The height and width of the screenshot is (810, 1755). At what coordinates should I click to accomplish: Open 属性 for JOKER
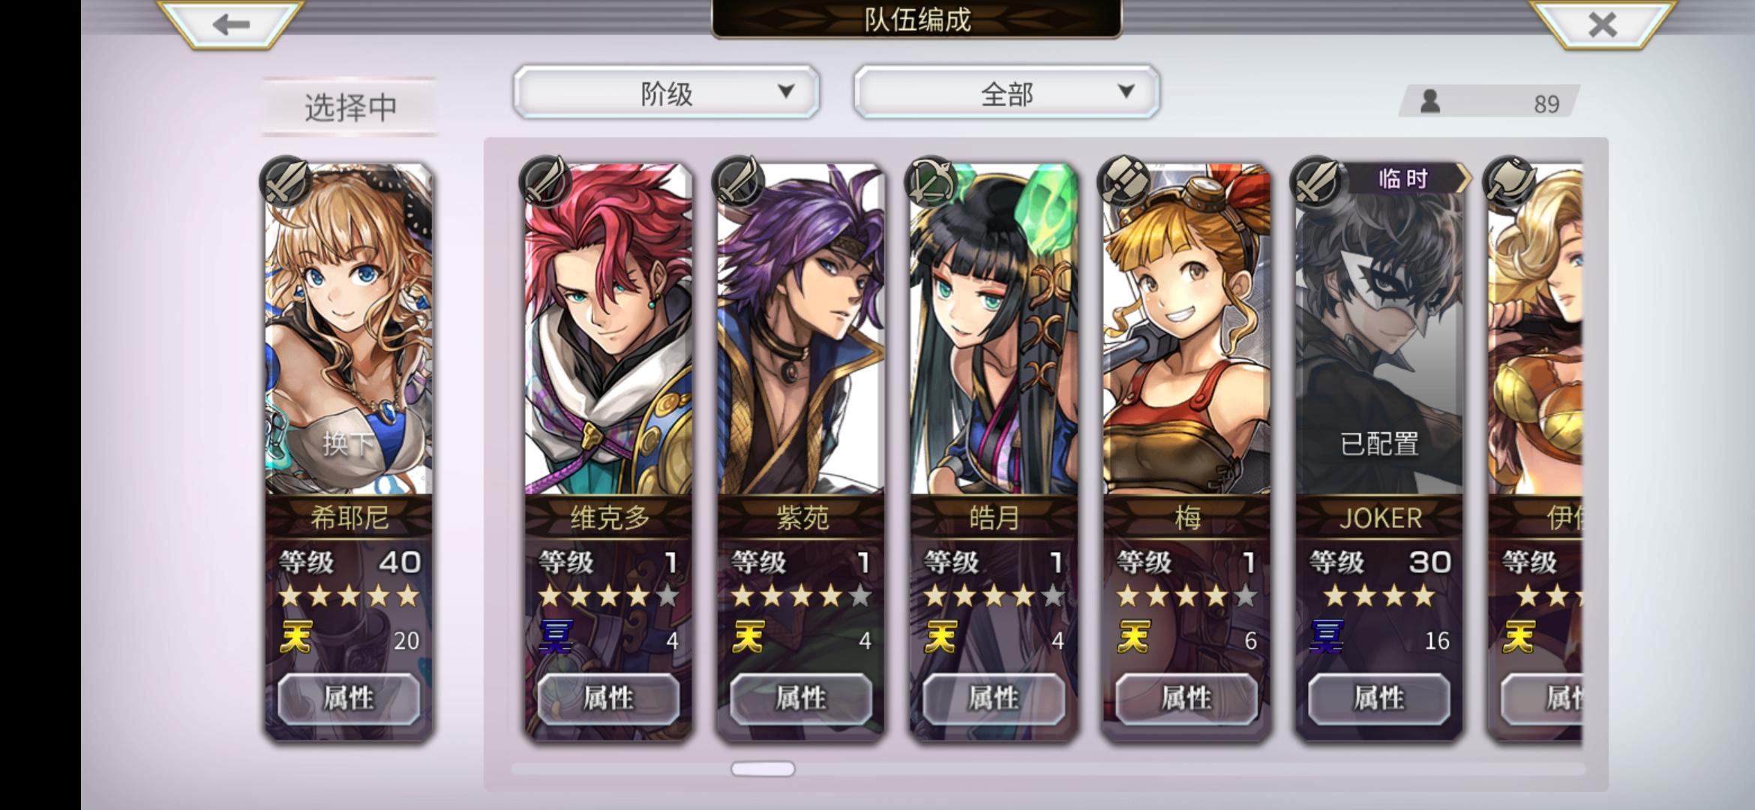pos(1379,698)
